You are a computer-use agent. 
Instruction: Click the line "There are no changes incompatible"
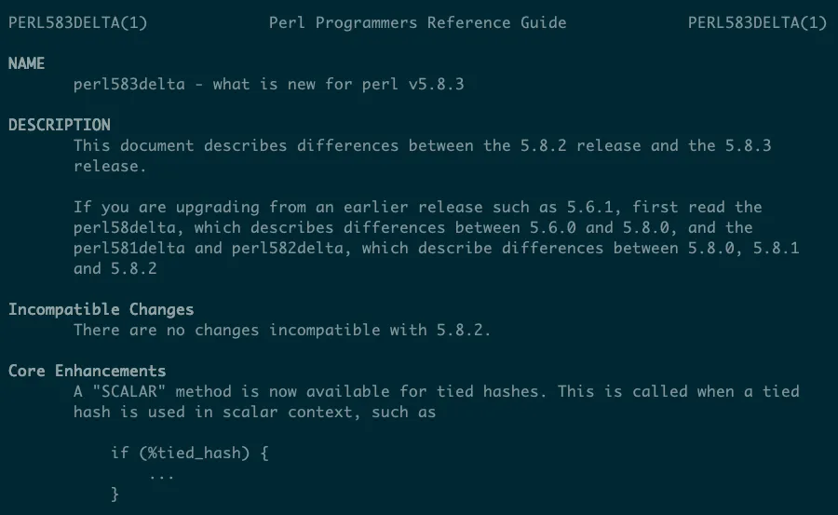tap(282, 330)
